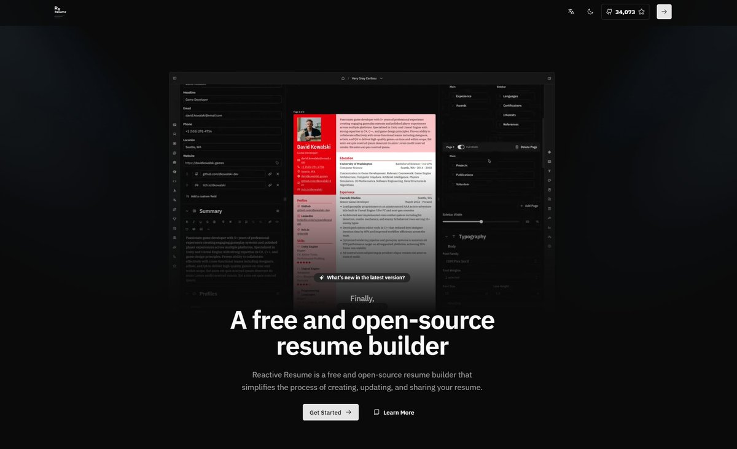The height and width of the screenshot is (449, 737).
Task: Remove the github.com/dkowalski-dev custom field
Action: [x=278, y=174]
